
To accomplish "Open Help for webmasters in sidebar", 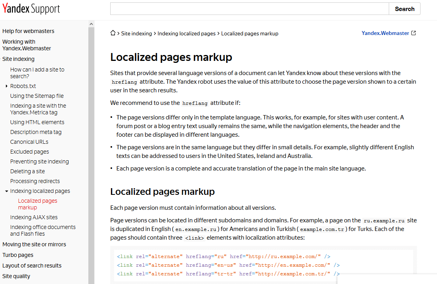I will pyautogui.click(x=28, y=31).
